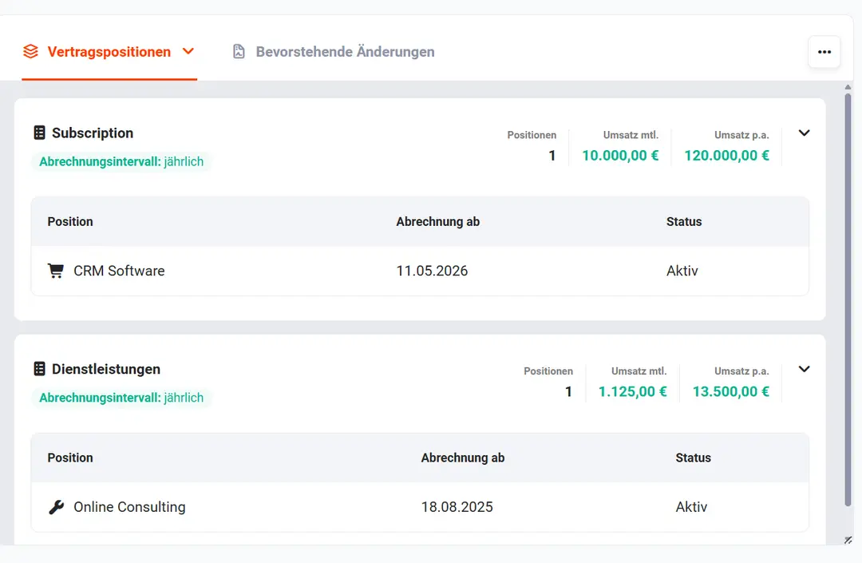Click the 13.500,00 € annual revenue value
The image size is (862, 563).
[730, 391]
